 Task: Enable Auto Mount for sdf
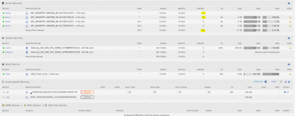(179, 92)
